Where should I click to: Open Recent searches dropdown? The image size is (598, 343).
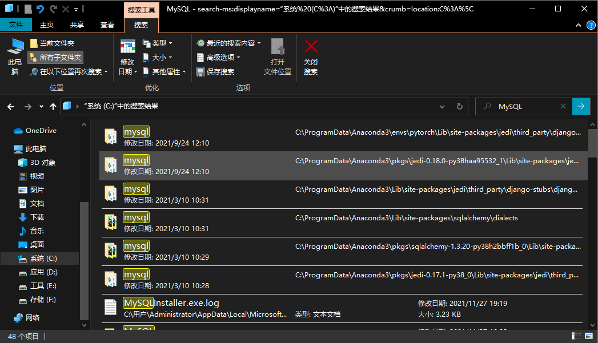coord(228,43)
